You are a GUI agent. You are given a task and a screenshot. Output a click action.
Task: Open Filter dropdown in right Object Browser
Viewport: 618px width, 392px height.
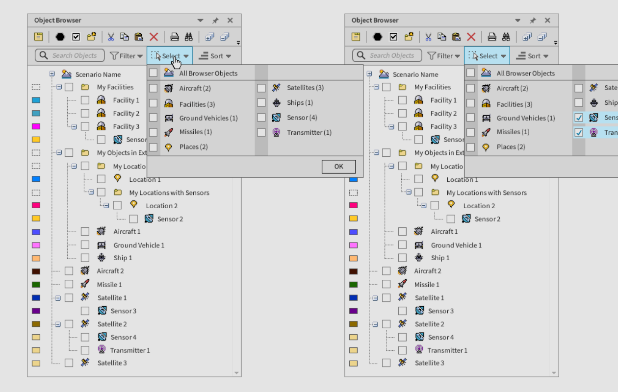[x=444, y=56]
